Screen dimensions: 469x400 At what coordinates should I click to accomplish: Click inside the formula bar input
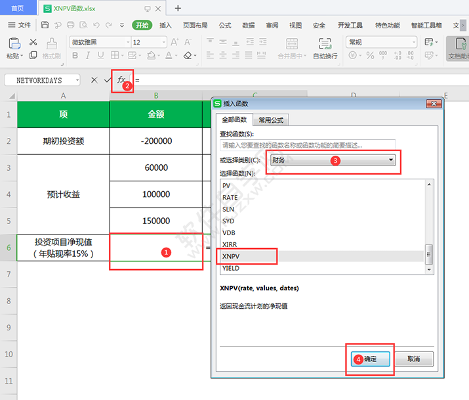click(299, 80)
